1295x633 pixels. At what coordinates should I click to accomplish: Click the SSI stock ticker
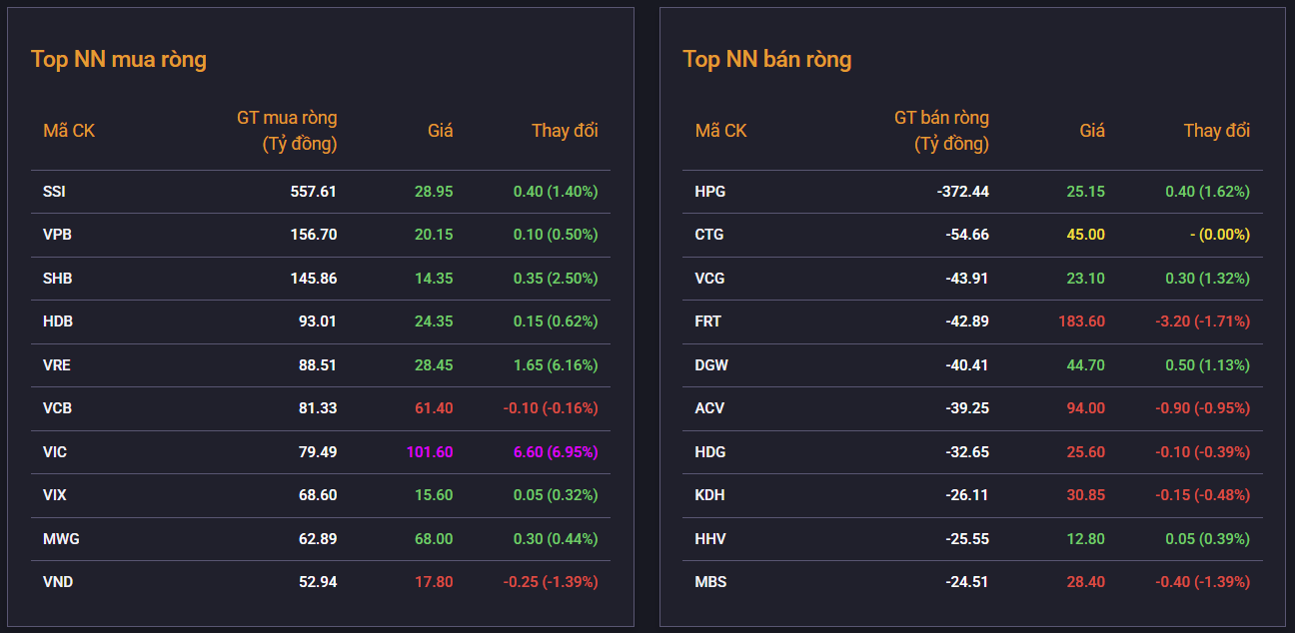[54, 191]
